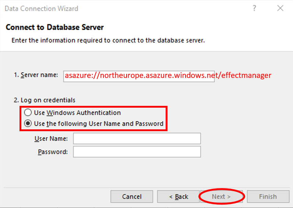
Task: Click 'Use the following User Name and Password' text
Action: coord(99,124)
